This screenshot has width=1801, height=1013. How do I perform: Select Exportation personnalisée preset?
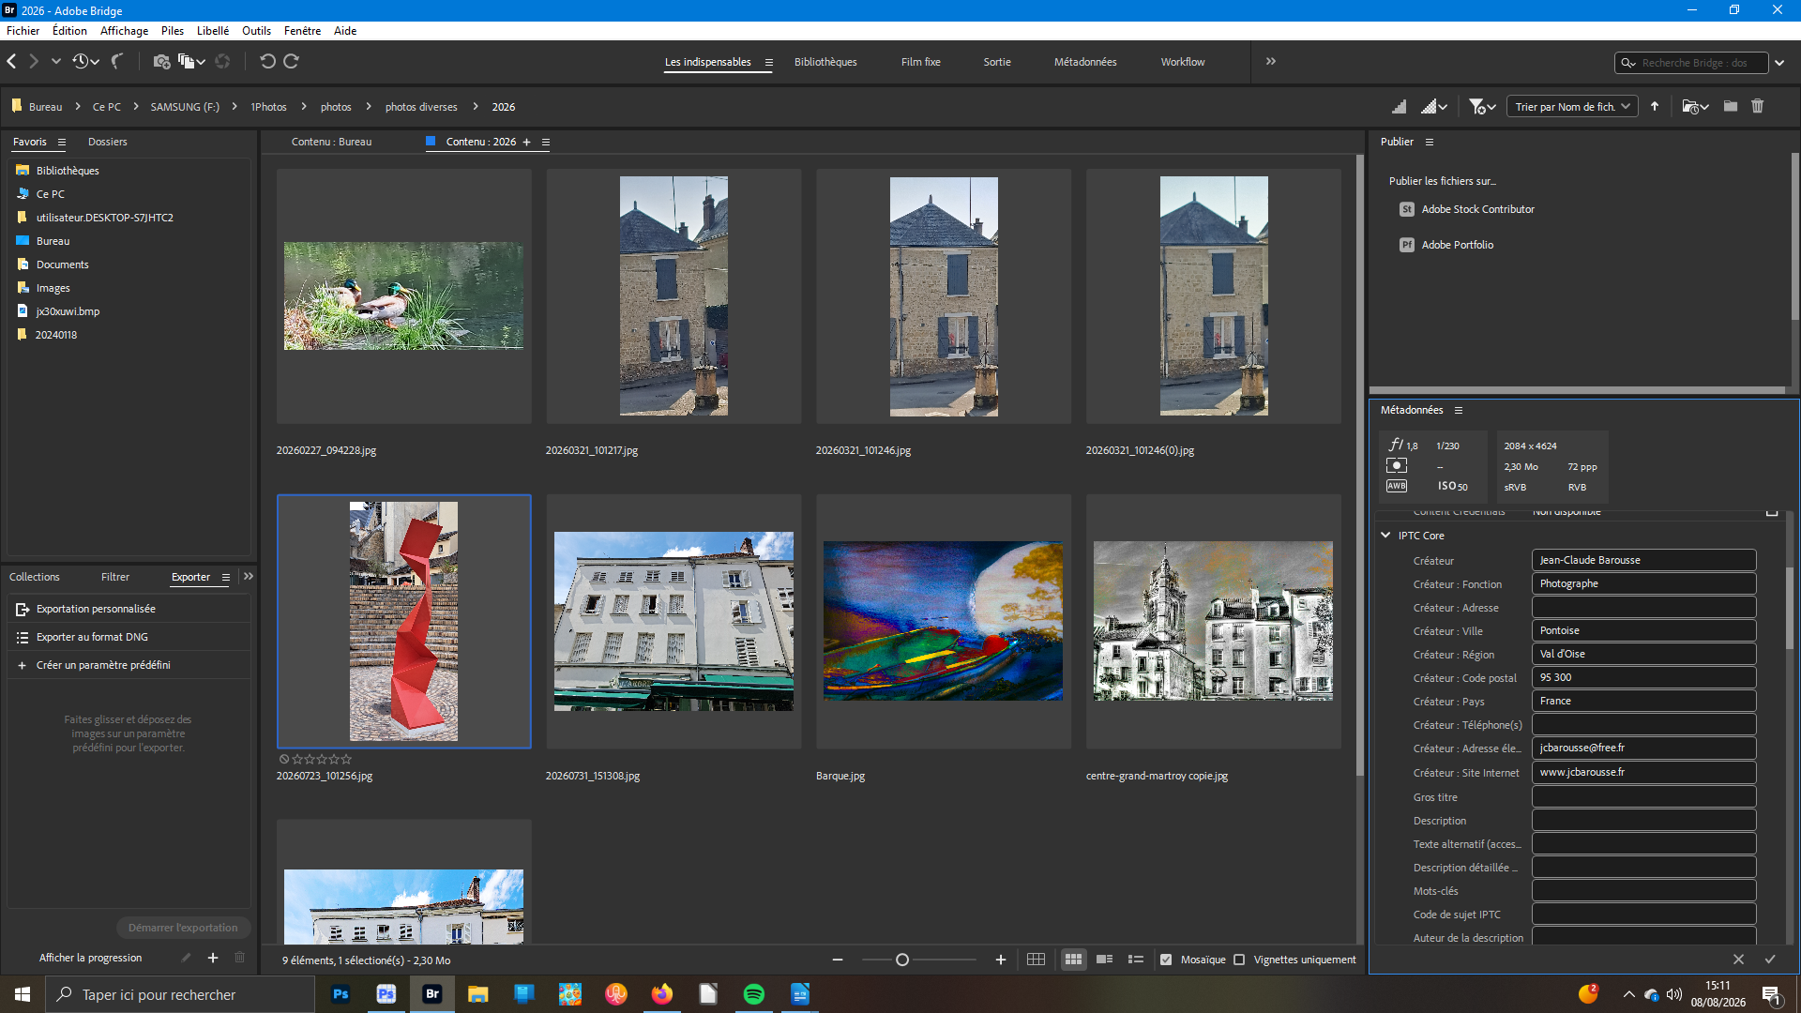pos(129,610)
